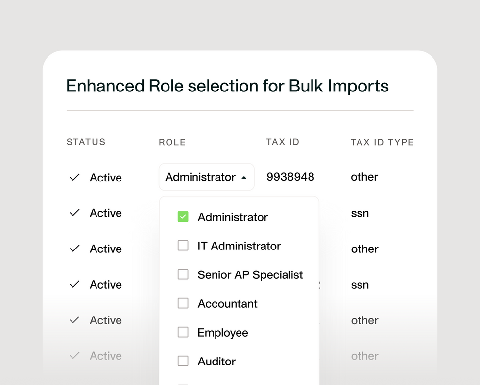
Task: Click 'ssn' tax ID type in fourth row
Action: (360, 285)
